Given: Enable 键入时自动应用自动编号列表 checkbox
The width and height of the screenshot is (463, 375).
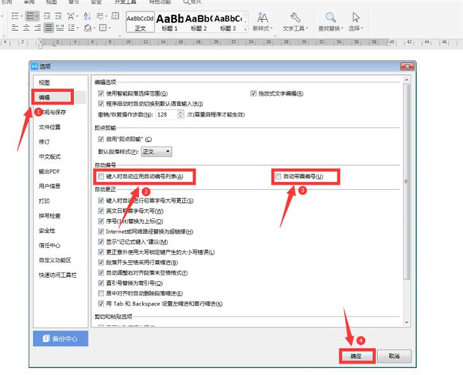Looking at the screenshot, I should point(102,178).
